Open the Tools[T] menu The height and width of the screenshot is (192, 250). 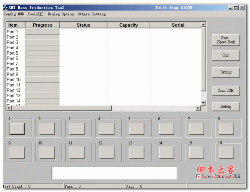(35, 14)
